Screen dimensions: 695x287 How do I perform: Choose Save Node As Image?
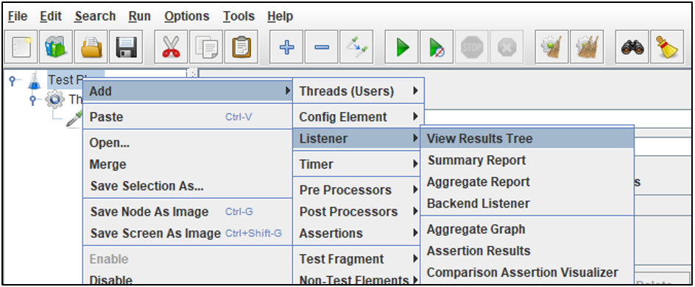click(188, 212)
